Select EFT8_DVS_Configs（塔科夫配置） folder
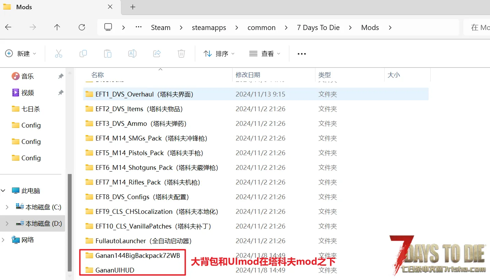This screenshot has width=490, height=280. click(256, 197)
